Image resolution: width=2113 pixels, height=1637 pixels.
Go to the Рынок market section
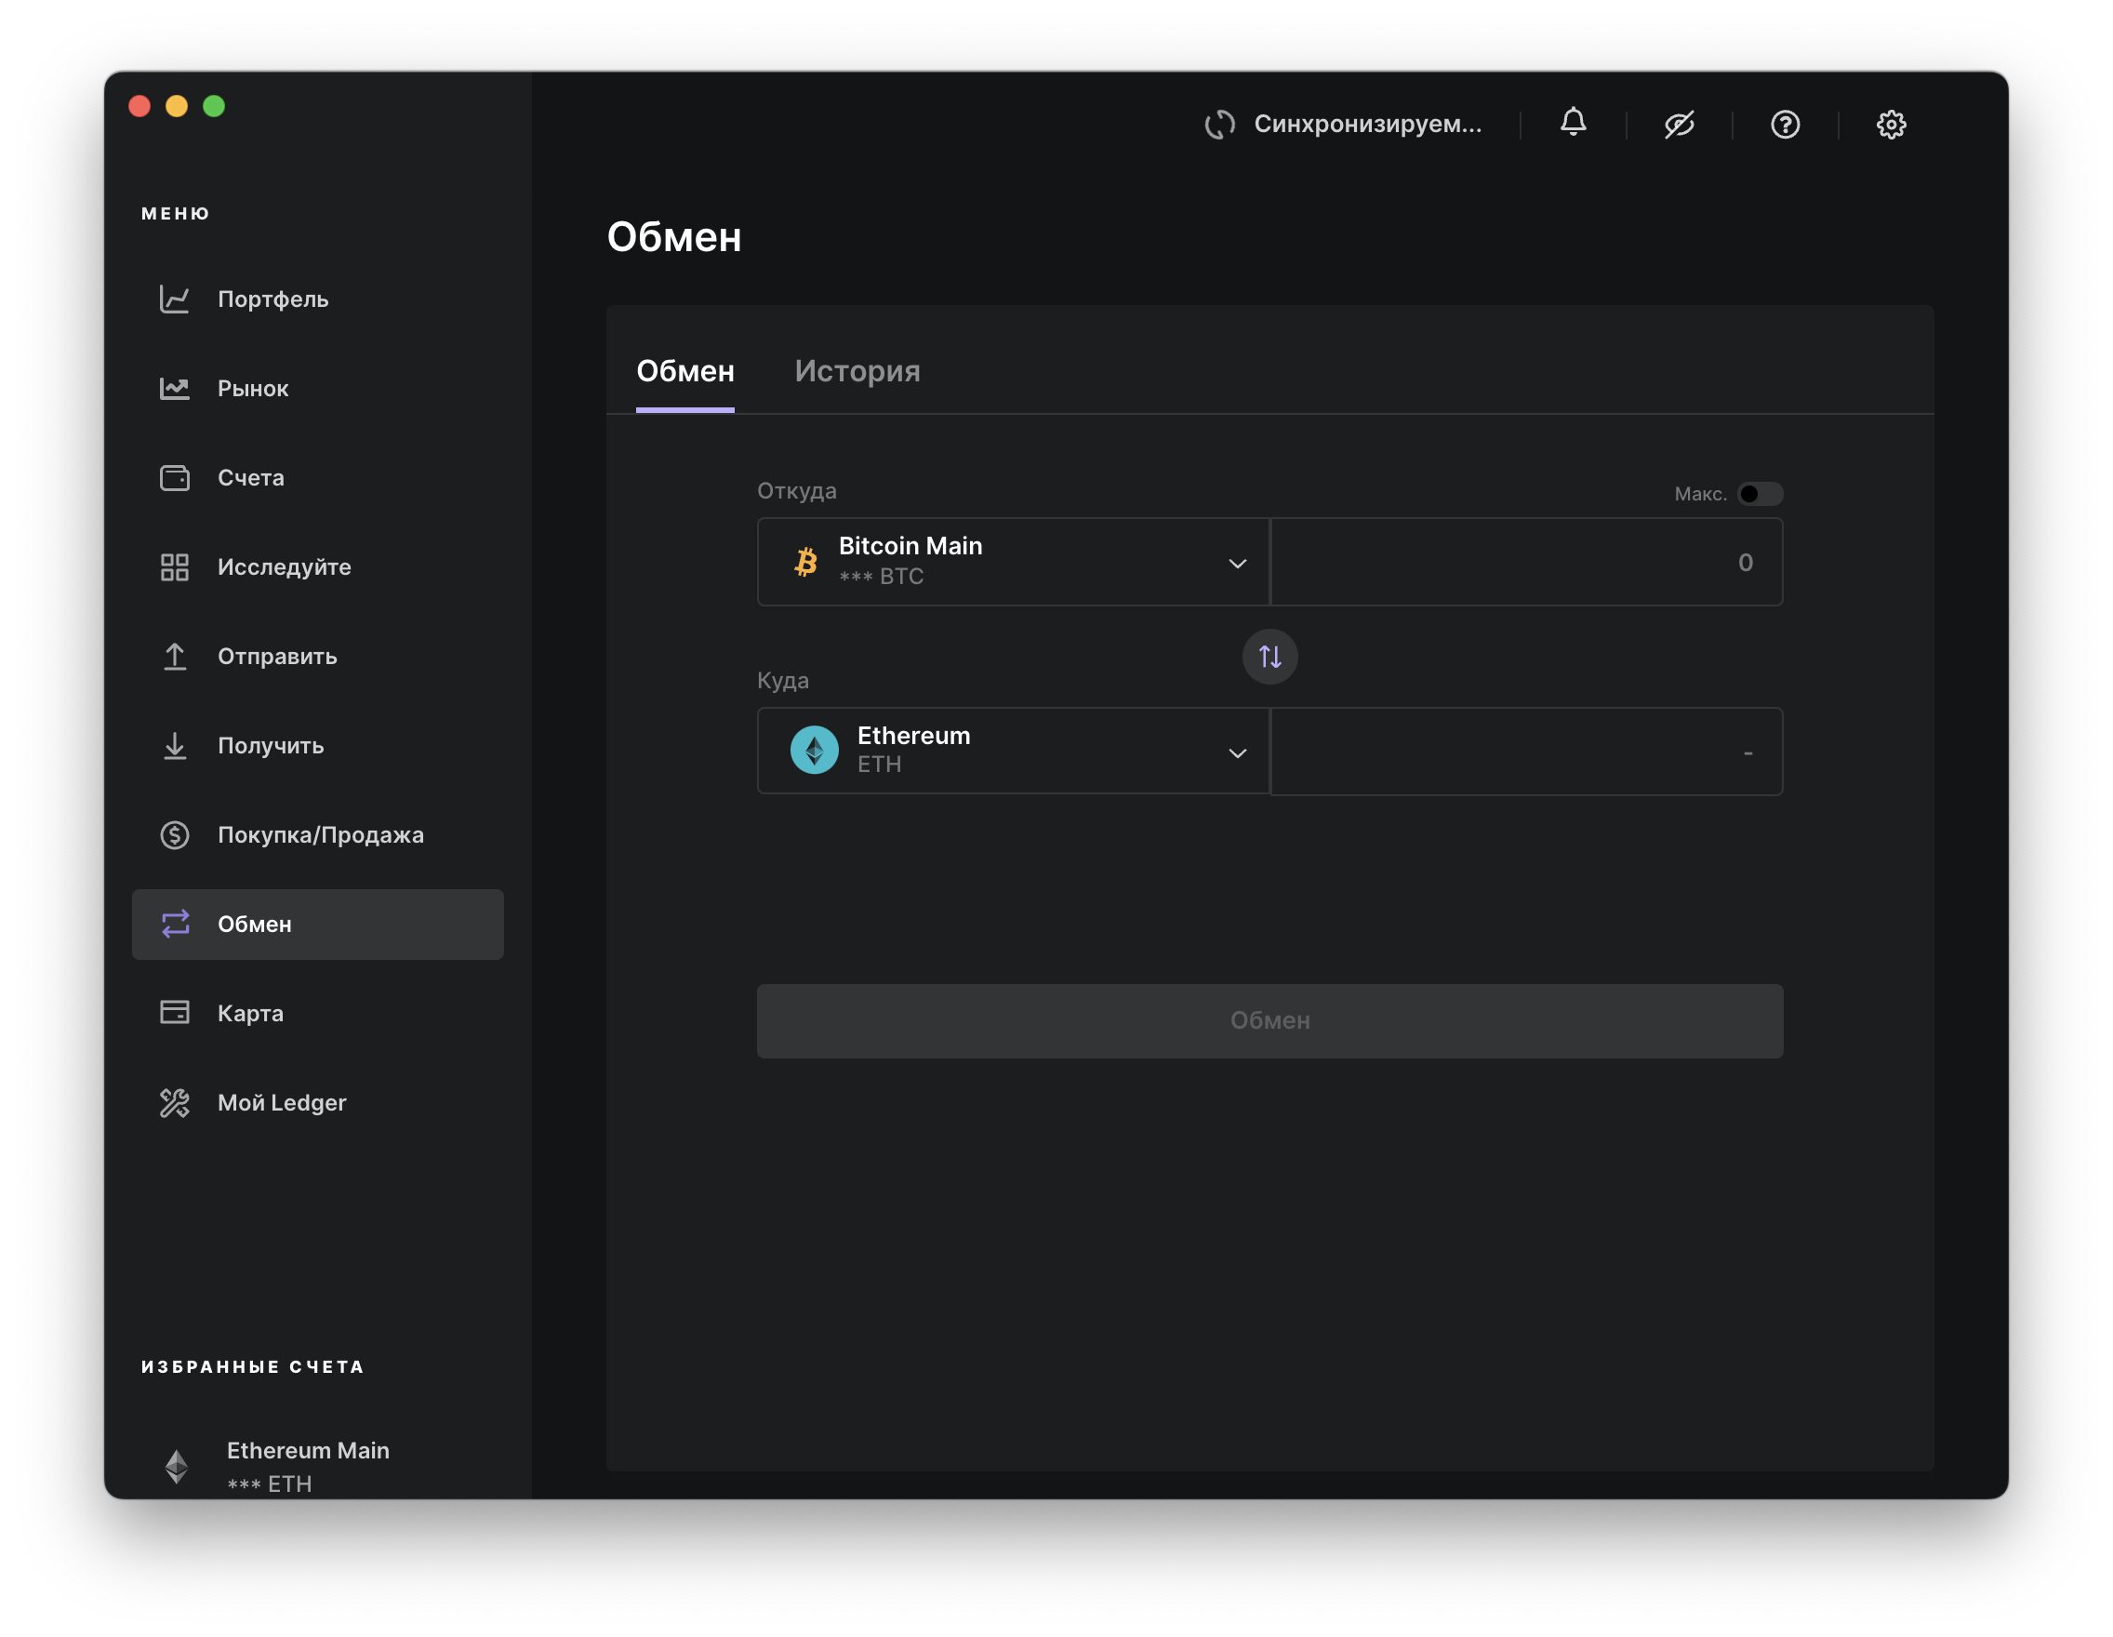click(x=253, y=389)
